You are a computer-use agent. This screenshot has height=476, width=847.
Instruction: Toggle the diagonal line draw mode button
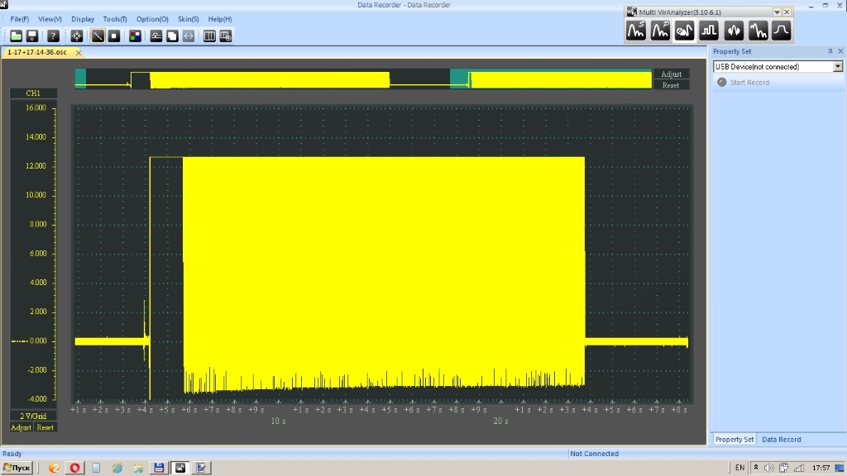click(98, 36)
